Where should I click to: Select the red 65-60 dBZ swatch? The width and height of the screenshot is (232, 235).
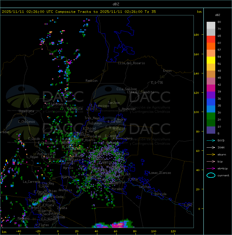[211, 39]
